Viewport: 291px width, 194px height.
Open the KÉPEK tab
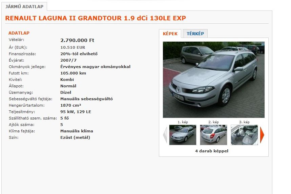[170, 34]
